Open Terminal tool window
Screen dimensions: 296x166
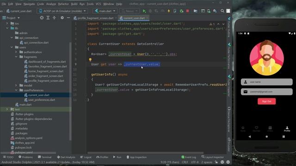[44, 157]
